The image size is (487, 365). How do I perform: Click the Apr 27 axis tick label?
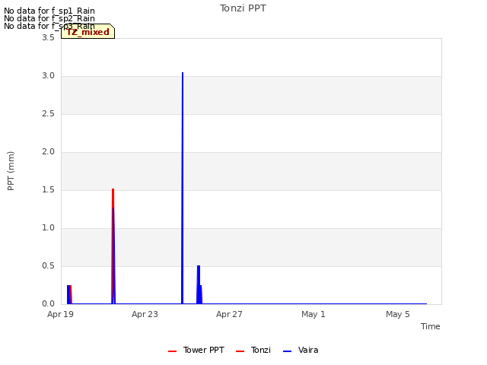coord(229,314)
